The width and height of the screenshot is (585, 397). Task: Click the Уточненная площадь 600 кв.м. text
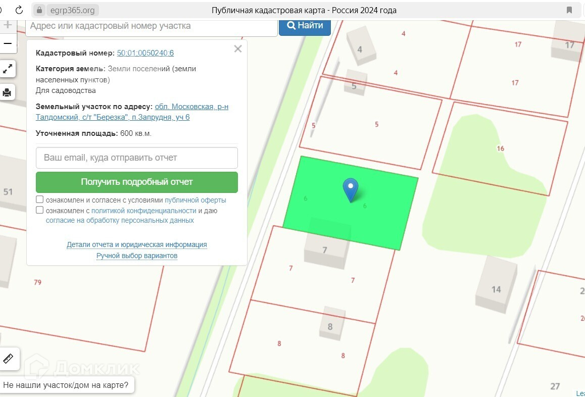tap(93, 133)
